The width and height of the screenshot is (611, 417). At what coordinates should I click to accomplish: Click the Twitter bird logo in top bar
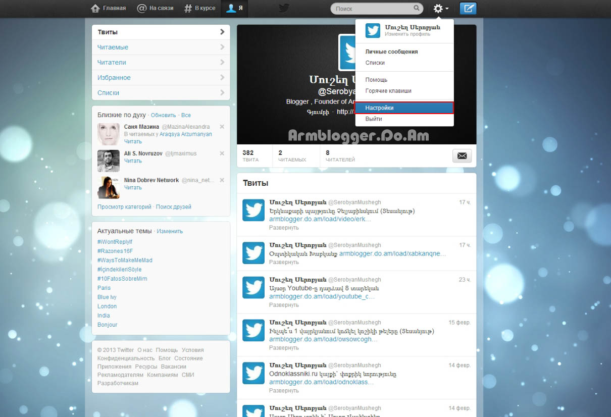284,8
